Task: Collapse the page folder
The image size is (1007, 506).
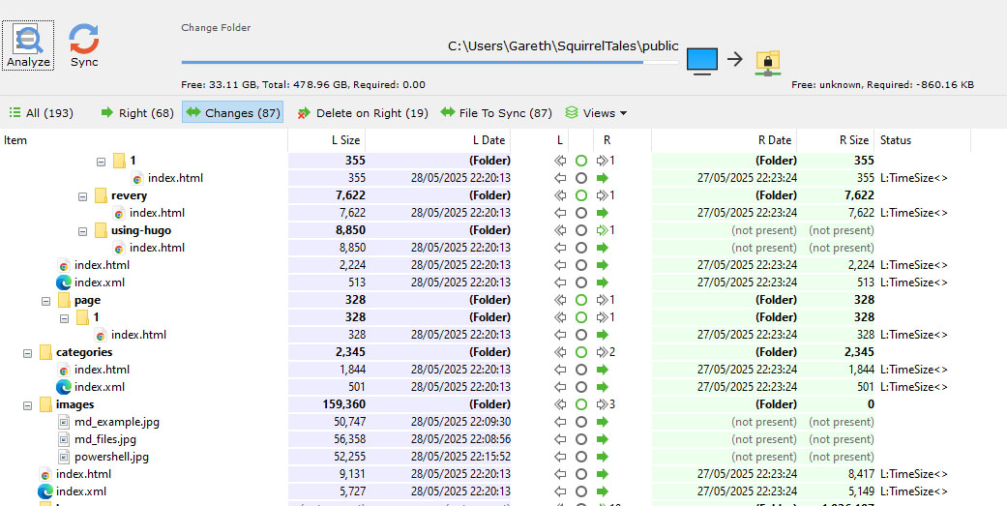Action: tap(45, 301)
